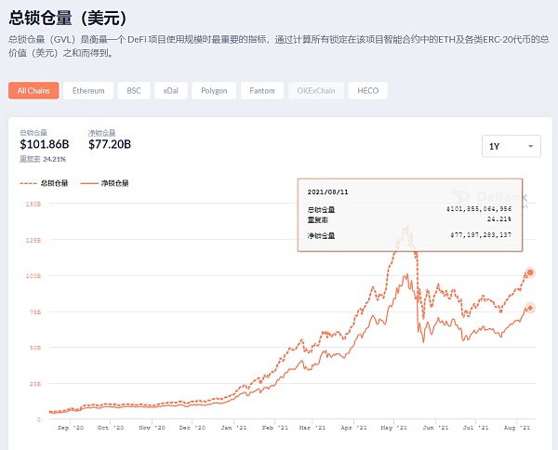Select the xDai chain tab
This screenshot has width=558, height=450.
(170, 90)
